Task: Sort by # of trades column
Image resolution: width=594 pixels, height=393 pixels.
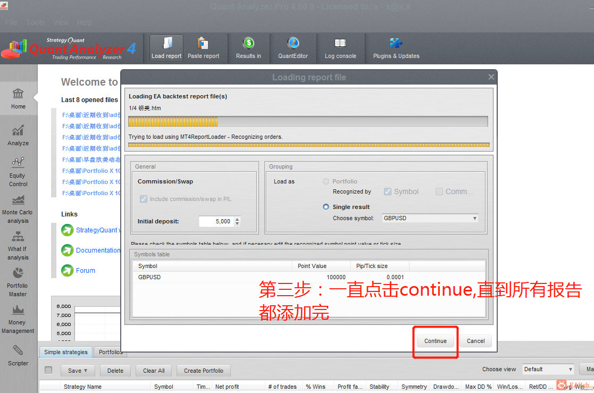Action: 283,387
